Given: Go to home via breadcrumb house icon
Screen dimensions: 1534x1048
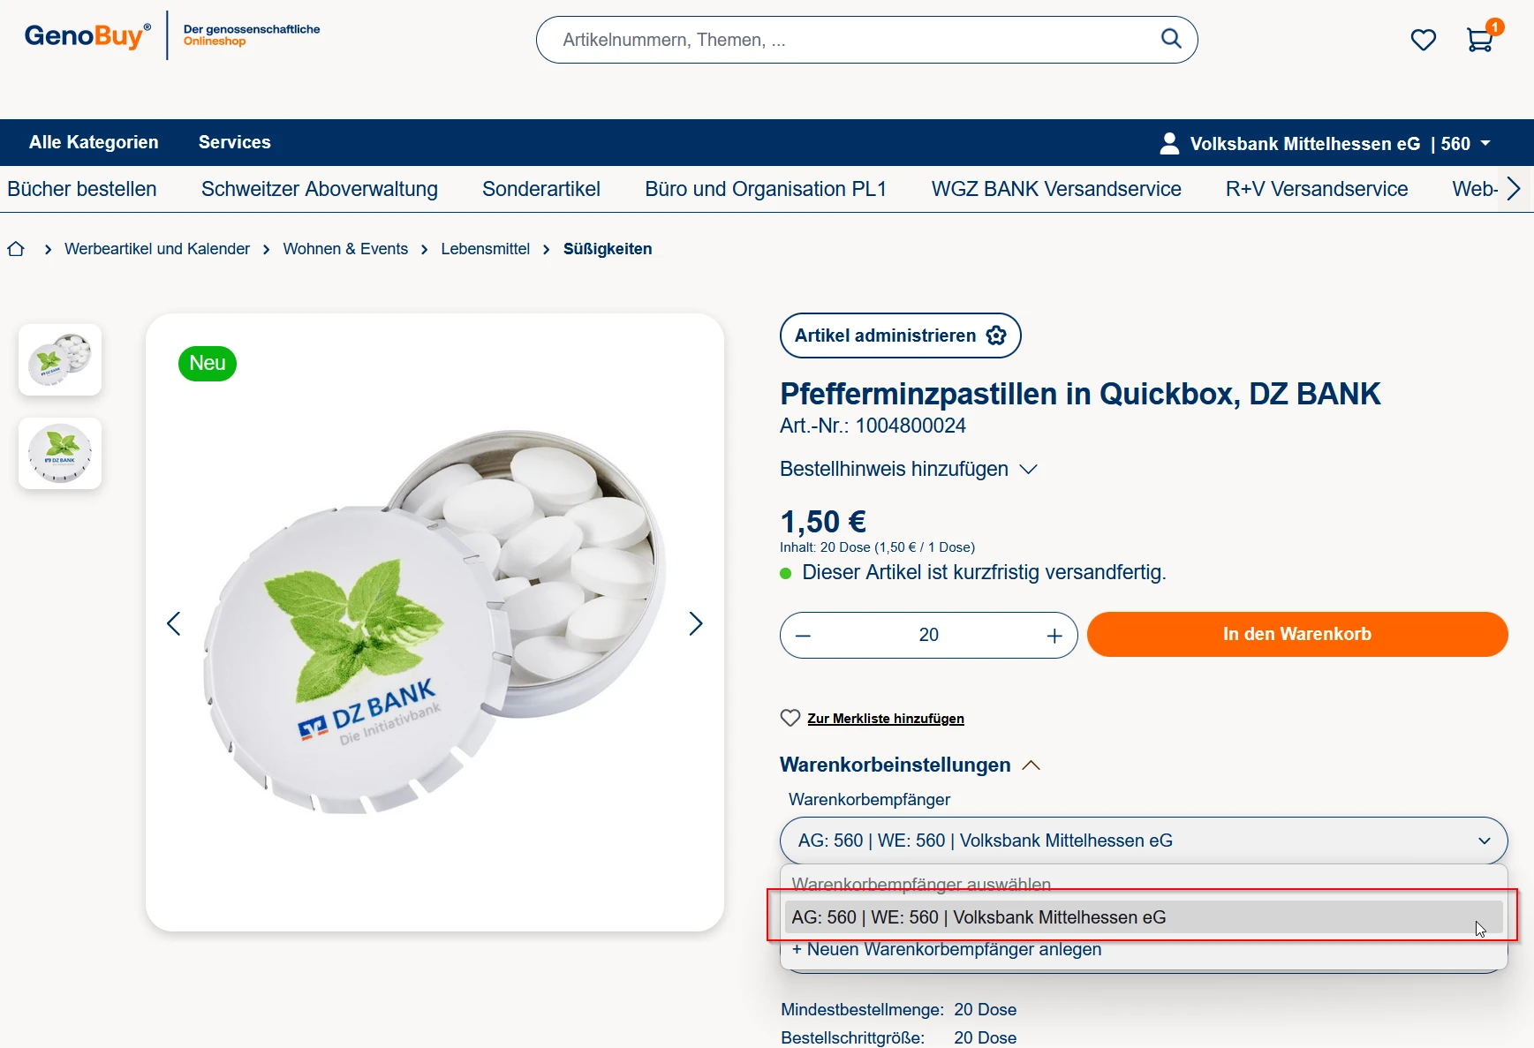Looking at the screenshot, I should point(16,249).
